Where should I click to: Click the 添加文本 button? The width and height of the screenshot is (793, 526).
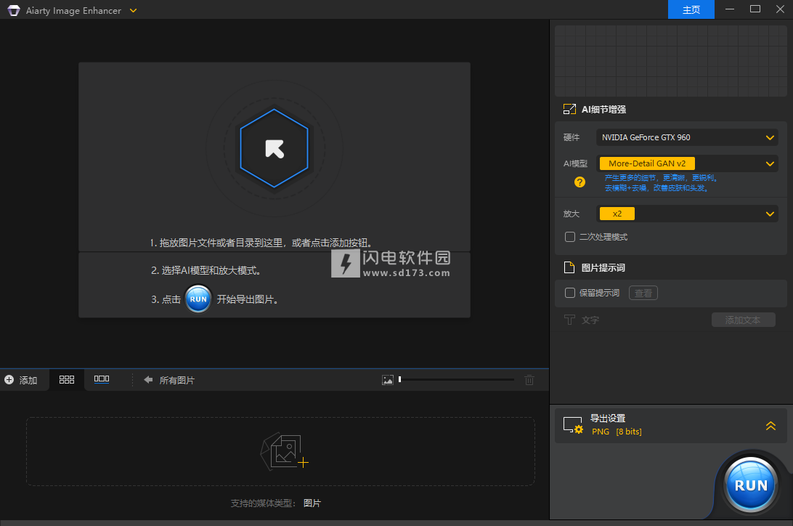coord(743,320)
